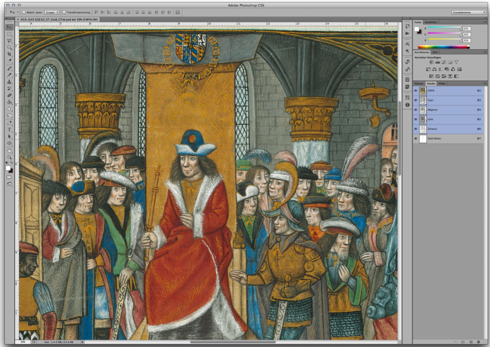Viewport: 490px width, 347px height.
Task: Select the Schwarz channel row
Action: (448, 129)
